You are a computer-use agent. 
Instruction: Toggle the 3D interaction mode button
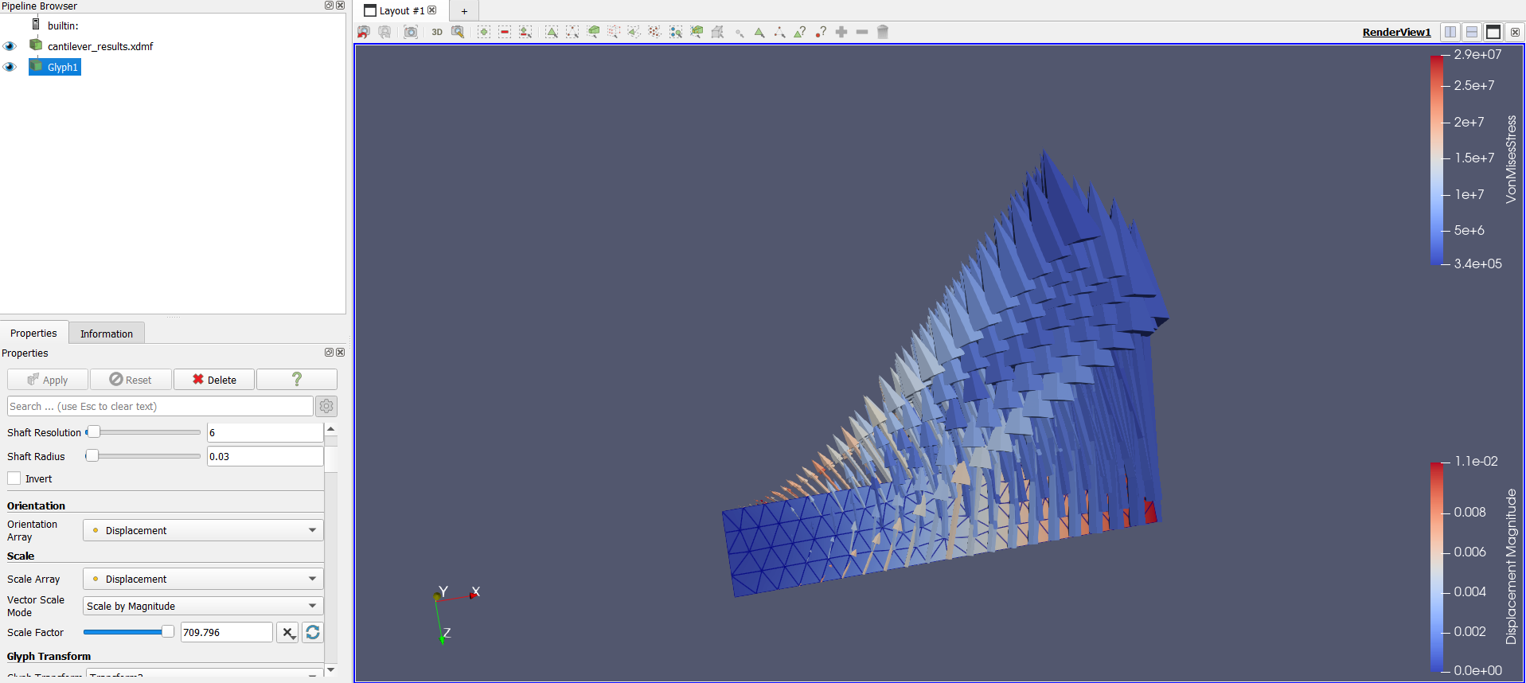[x=437, y=32]
